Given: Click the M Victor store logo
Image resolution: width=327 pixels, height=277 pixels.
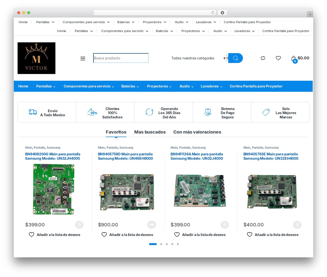Looking at the screenshot, I should (x=37, y=58).
